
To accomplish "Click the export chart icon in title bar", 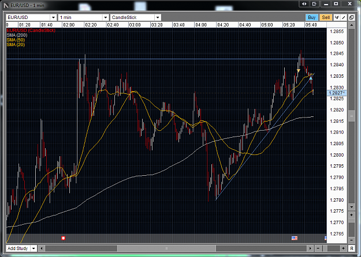I will point(314,4).
